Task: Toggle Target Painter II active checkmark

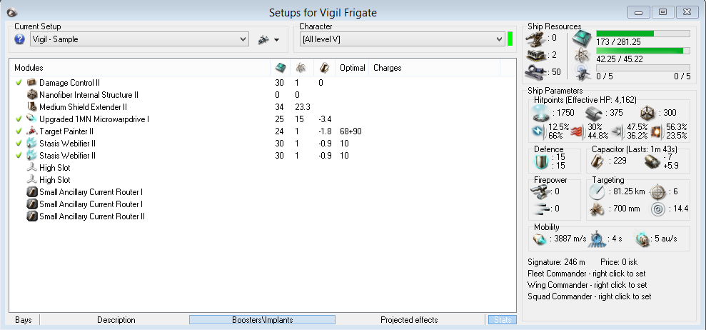Action: click(19, 131)
